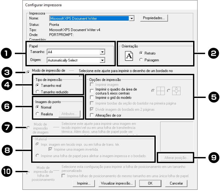Enable Alterações de cor checkbox
Screen dimensions: 220x191
pos(91,115)
